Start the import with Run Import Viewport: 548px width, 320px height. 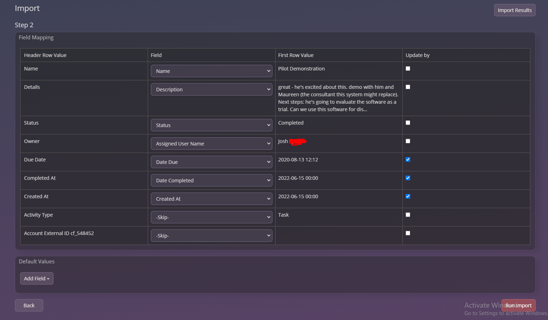click(518, 305)
